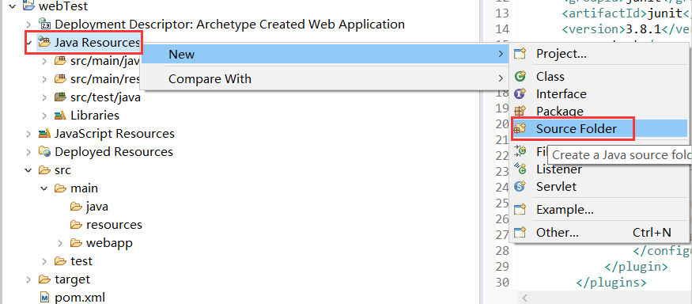The width and height of the screenshot is (692, 304).
Task: Click the pom.xml Maven file icon
Action: [x=44, y=298]
